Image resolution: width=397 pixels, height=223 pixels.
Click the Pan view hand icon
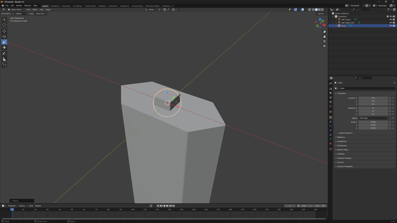(x=324, y=37)
